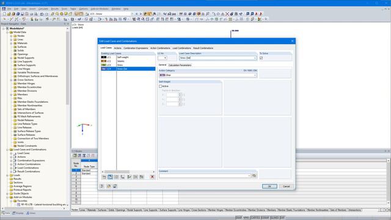
Task: Switch to the Load Combinations tab
Action: [181, 48]
